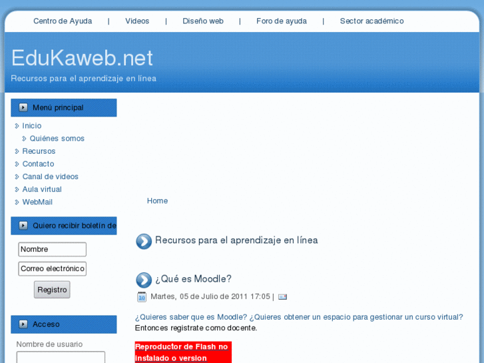484x363 pixels.
Task: Click the boletín module arrow icon
Action: [23, 226]
